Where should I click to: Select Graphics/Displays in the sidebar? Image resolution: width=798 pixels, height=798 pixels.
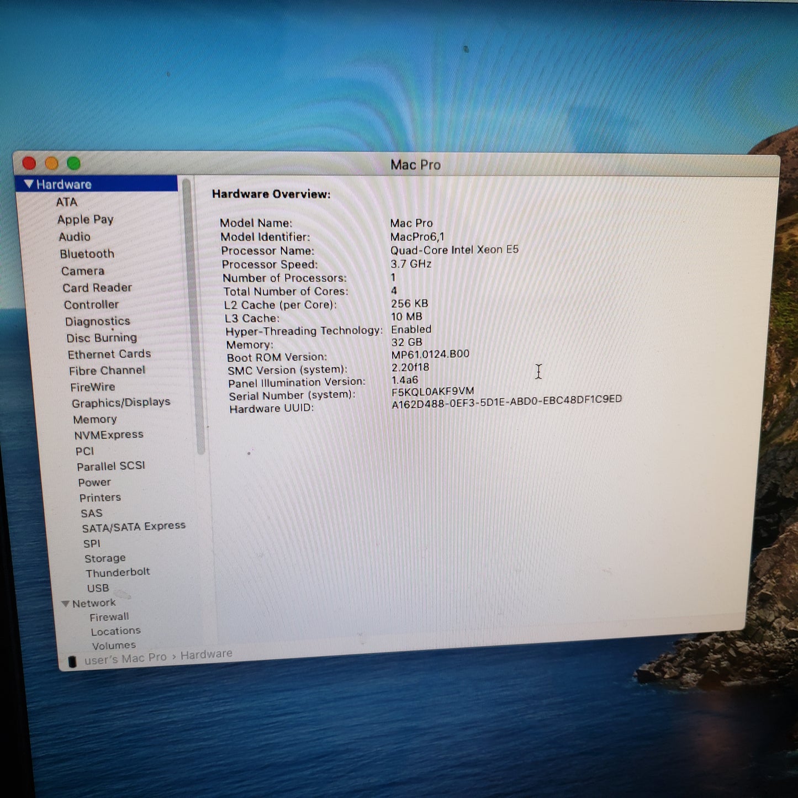121,403
